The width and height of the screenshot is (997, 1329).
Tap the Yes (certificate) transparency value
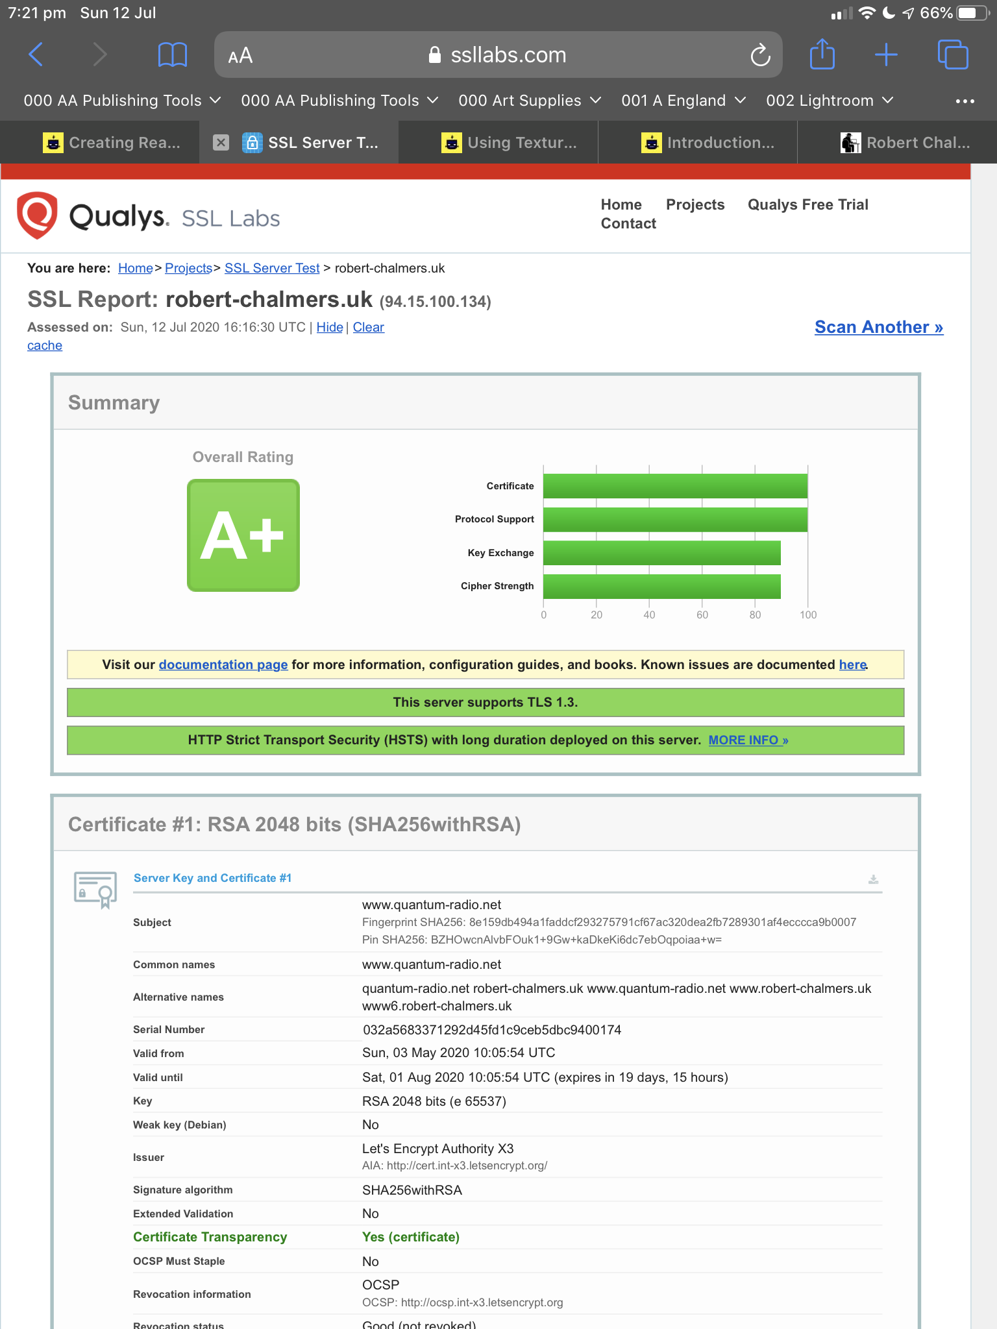tap(411, 1237)
